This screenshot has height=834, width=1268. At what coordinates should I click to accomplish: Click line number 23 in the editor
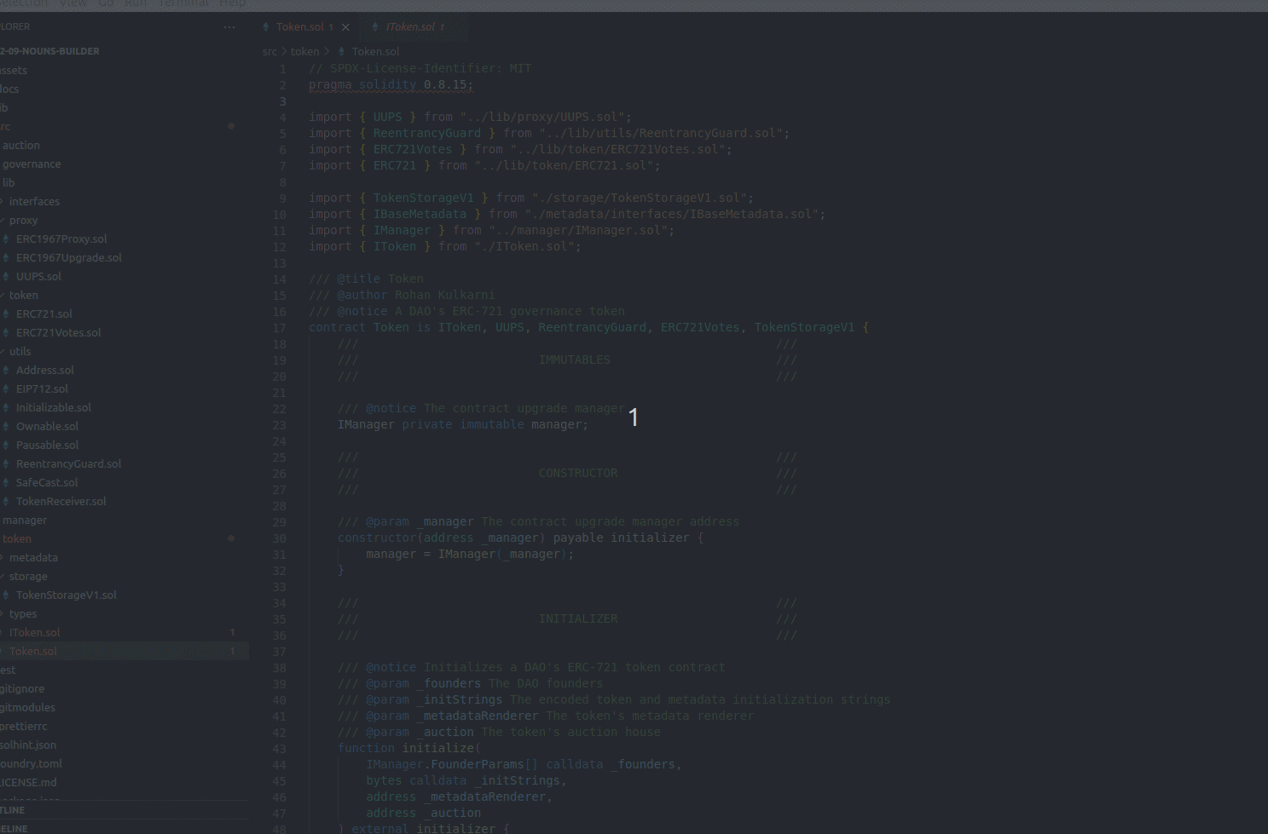(280, 424)
